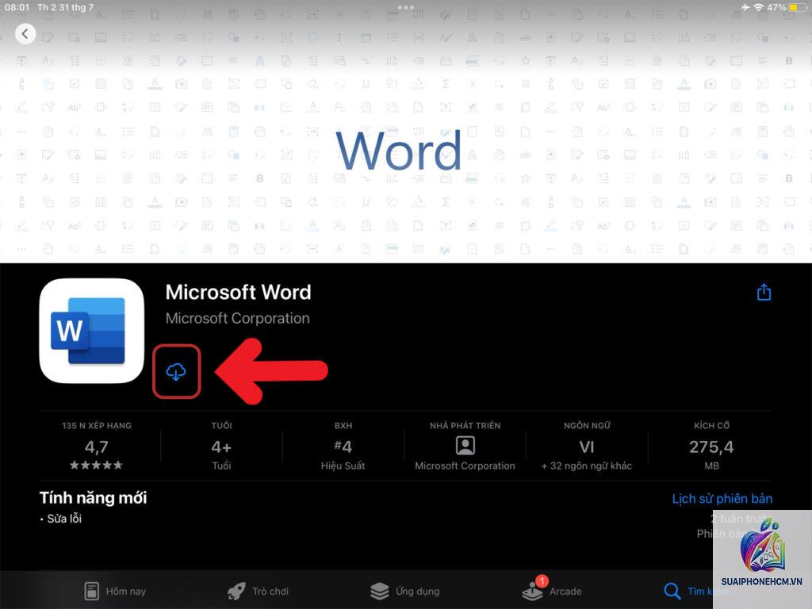This screenshot has width=812, height=609.
Task: Tap the 4+ age rating
Action: point(221,446)
